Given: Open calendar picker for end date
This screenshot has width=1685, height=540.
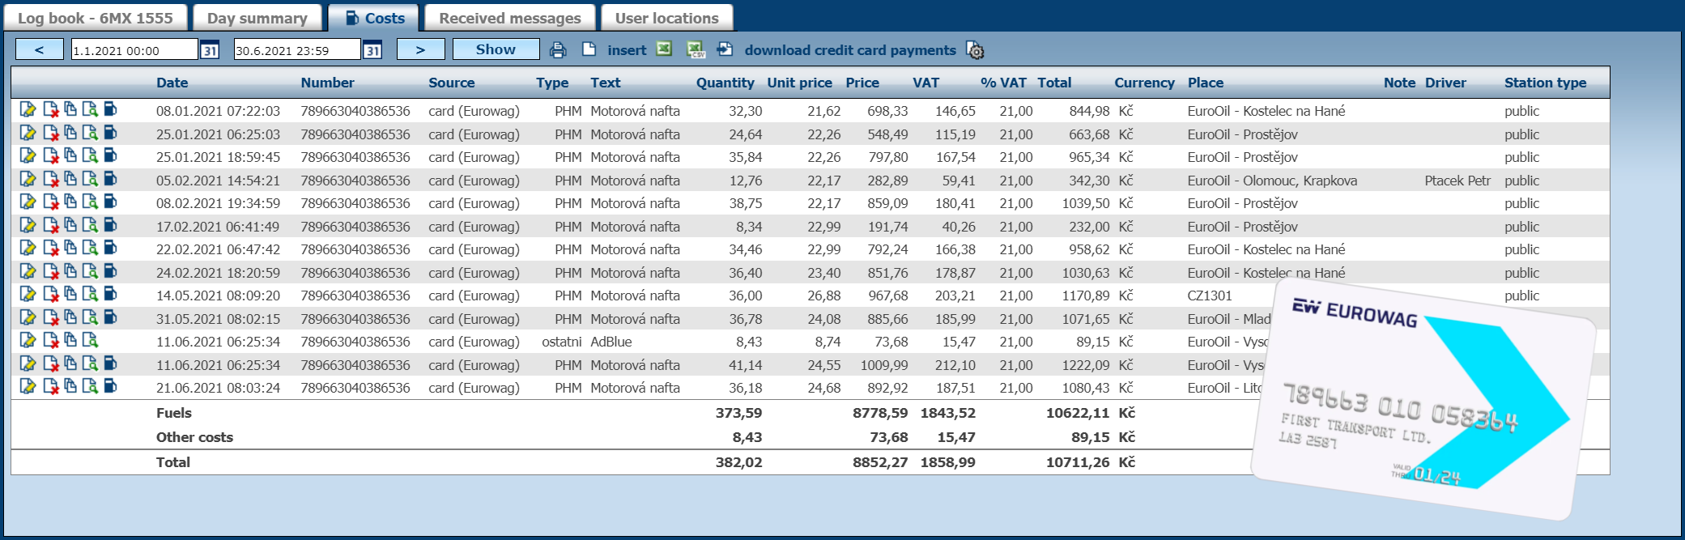Looking at the screenshot, I should tap(372, 50).
